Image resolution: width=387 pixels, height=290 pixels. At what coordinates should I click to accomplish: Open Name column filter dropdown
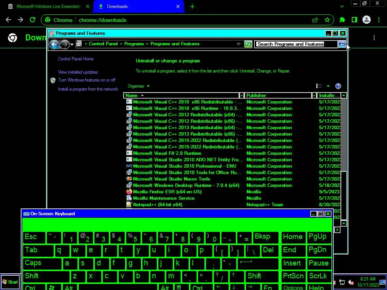[241, 96]
